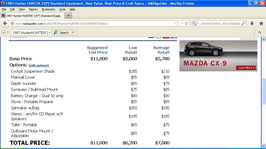Click the Toilet - Portable option

24,125
